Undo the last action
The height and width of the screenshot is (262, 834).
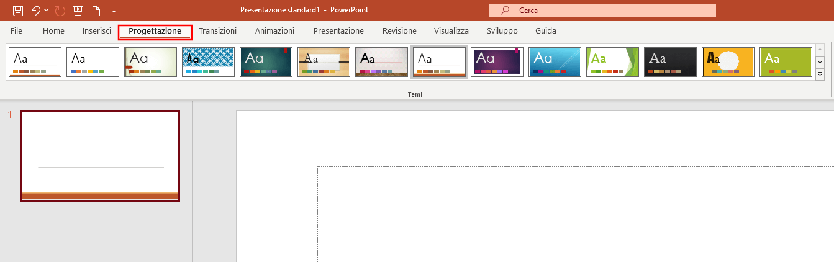36,11
